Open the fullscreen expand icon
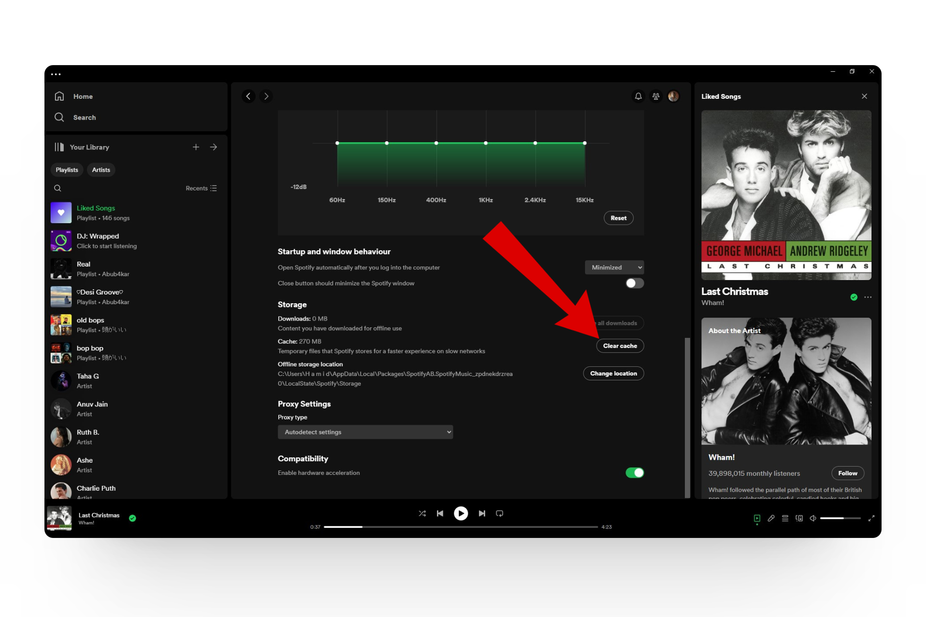Image resolution: width=926 pixels, height=617 pixels. [x=872, y=518]
